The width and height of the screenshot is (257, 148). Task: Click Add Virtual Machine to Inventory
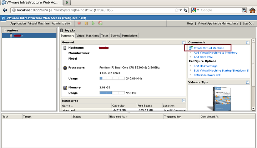click(x=215, y=53)
